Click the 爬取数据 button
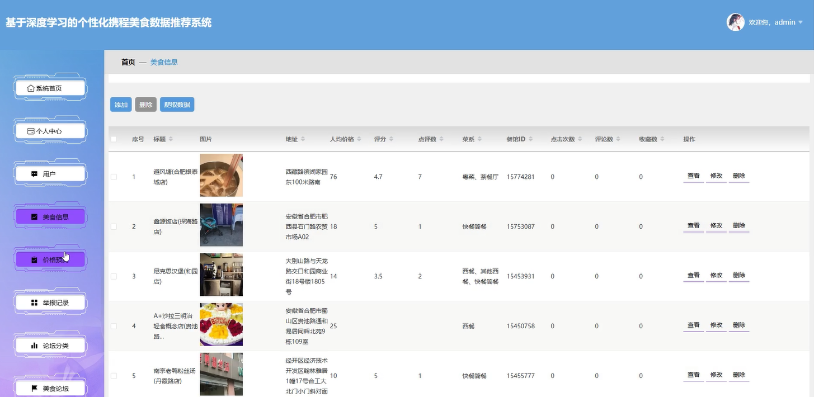Image resolution: width=814 pixels, height=397 pixels. pos(177,105)
